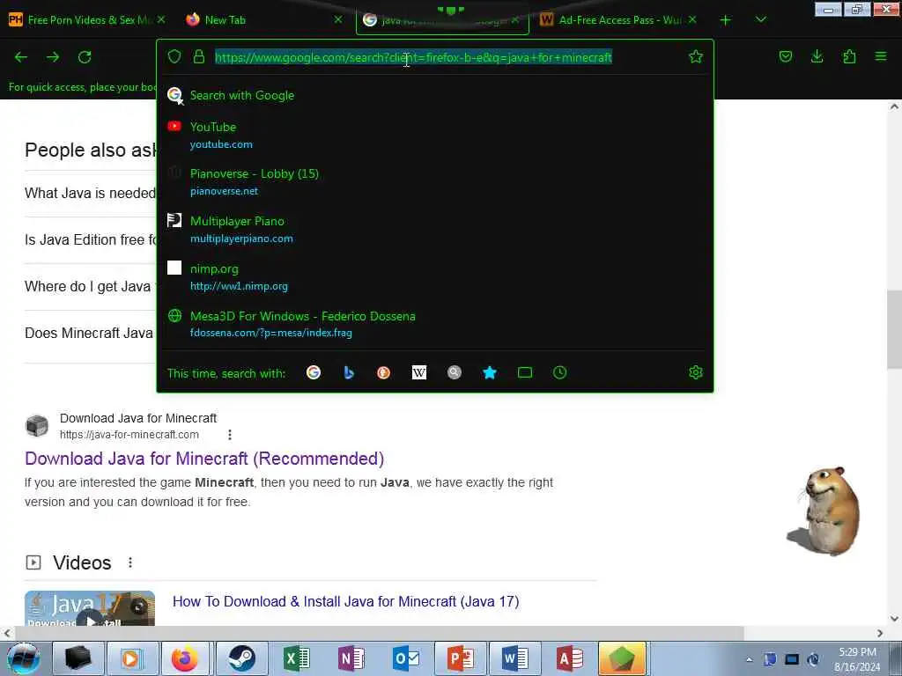This screenshot has width=902, height=676.
Task: Open the tracking protection shield icon
Action: coord(174,56)
